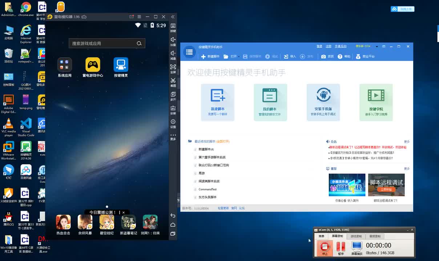
Task: Dismiss the 今日震撼公测 banner with its X
Action: 124,212
